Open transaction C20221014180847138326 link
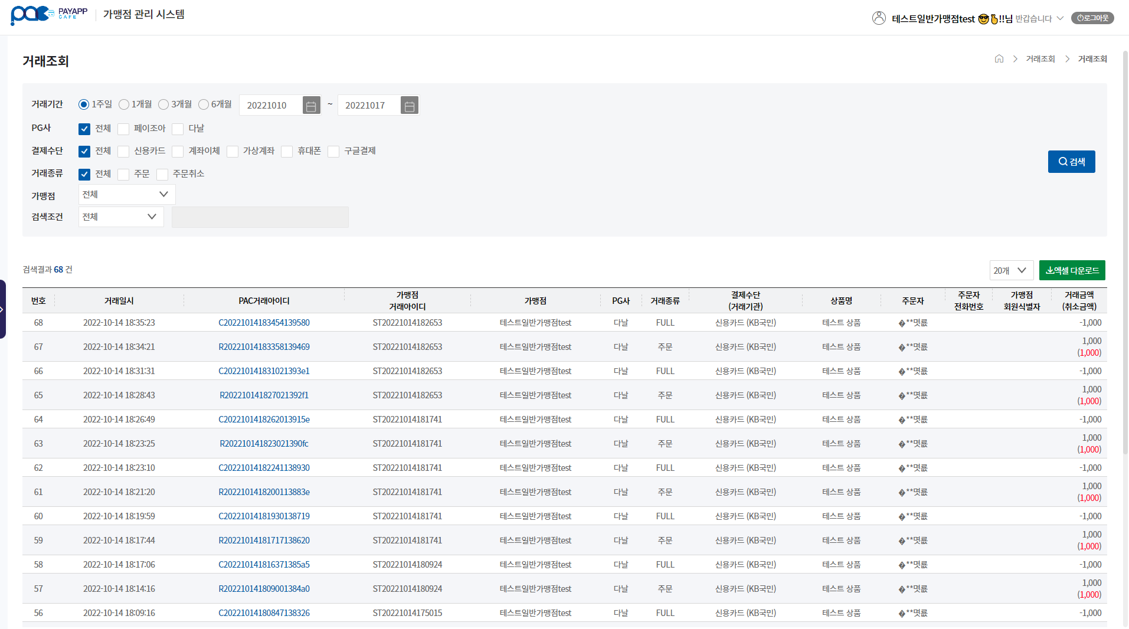 (x=264, y=613)
